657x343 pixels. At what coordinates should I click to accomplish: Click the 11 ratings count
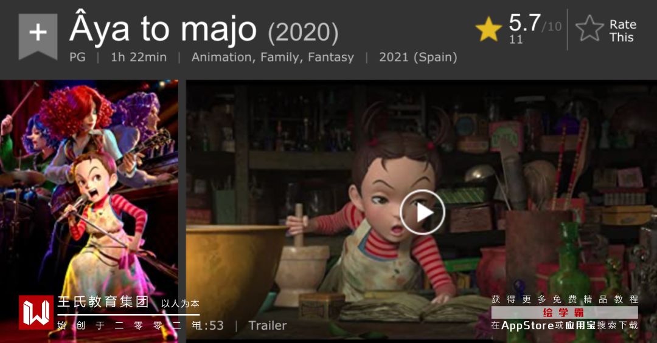516,39
